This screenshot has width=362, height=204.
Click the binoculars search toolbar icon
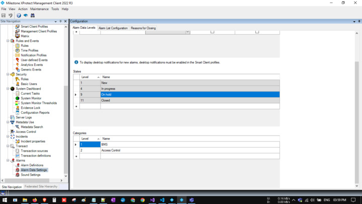click(x=33, y=16)
